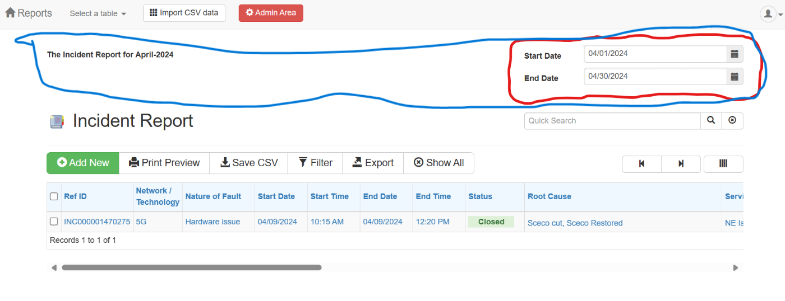Viewport: 785px width, 301px height.
Task: Open the Admin Area
Action: (271, 13)
